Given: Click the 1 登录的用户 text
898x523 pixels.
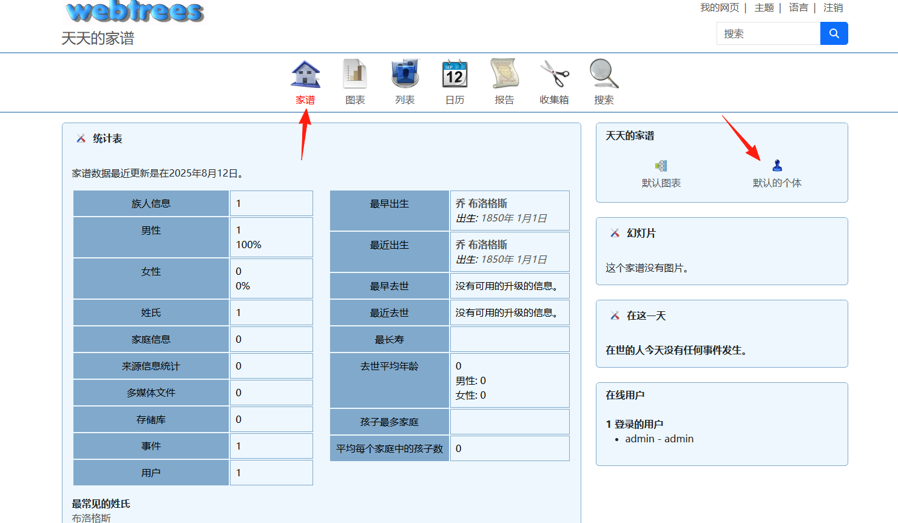Looking at the screenshot, I should point(635,424).
